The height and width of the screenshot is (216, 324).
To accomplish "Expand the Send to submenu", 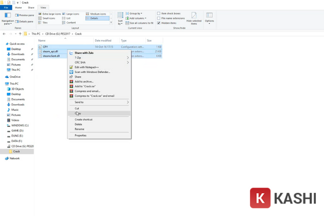I will click(99, 102).
